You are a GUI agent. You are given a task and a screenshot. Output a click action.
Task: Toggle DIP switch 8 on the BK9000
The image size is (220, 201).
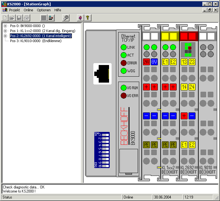105,159
